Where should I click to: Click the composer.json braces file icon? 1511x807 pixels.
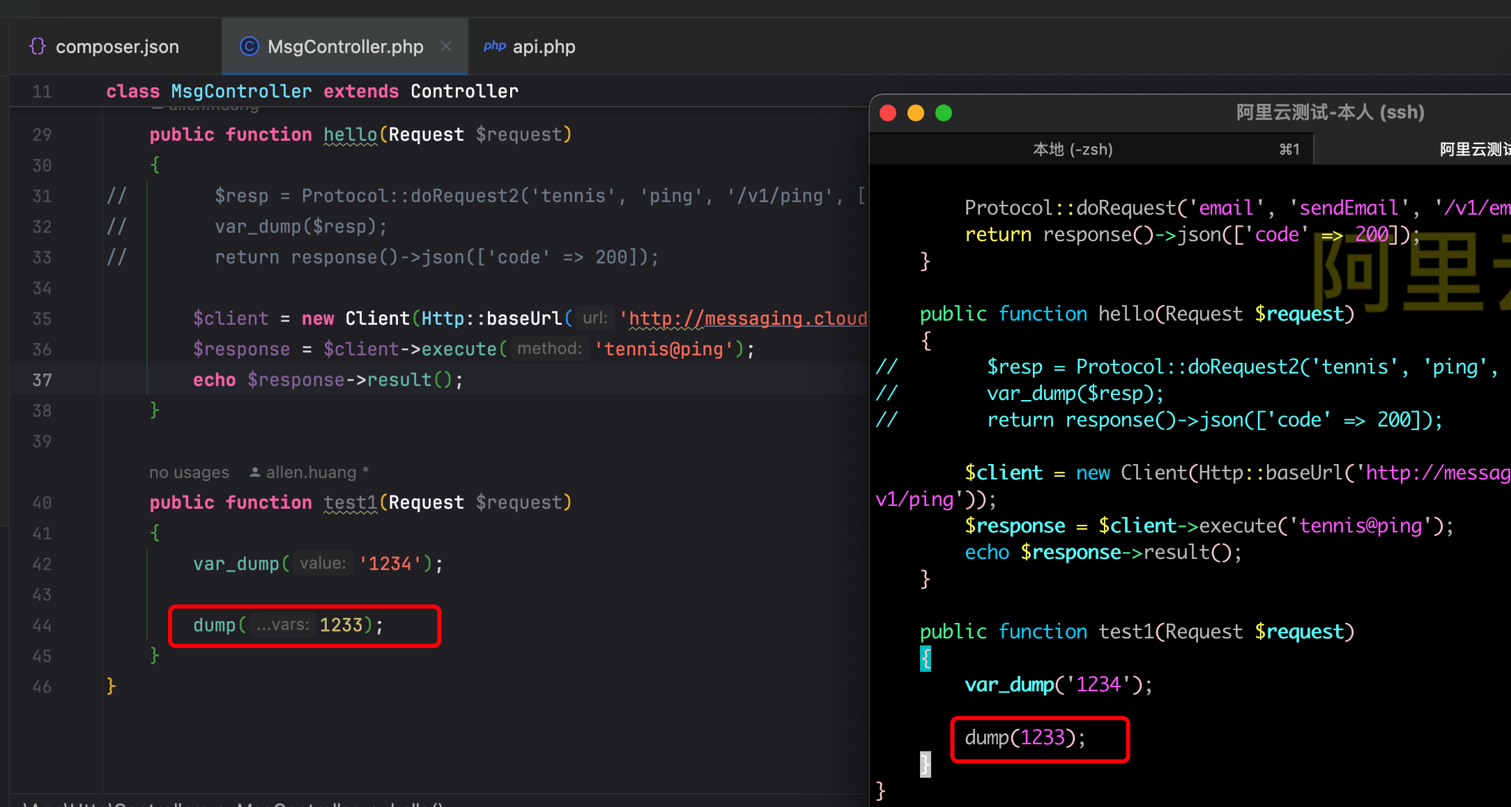pyautogui.click(x=38, y=46)
